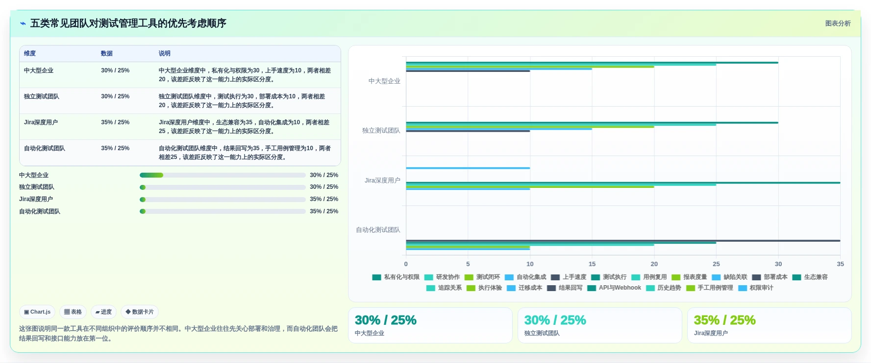
Task: Click 35% / 25% value beside Jira深度用户 progress bar
Action: (324, 199)
